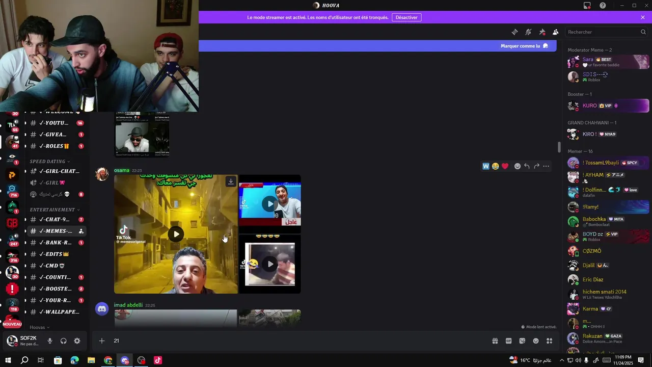
Task: Click plus attachment button in message bar
Action: [x=102, y=340]
